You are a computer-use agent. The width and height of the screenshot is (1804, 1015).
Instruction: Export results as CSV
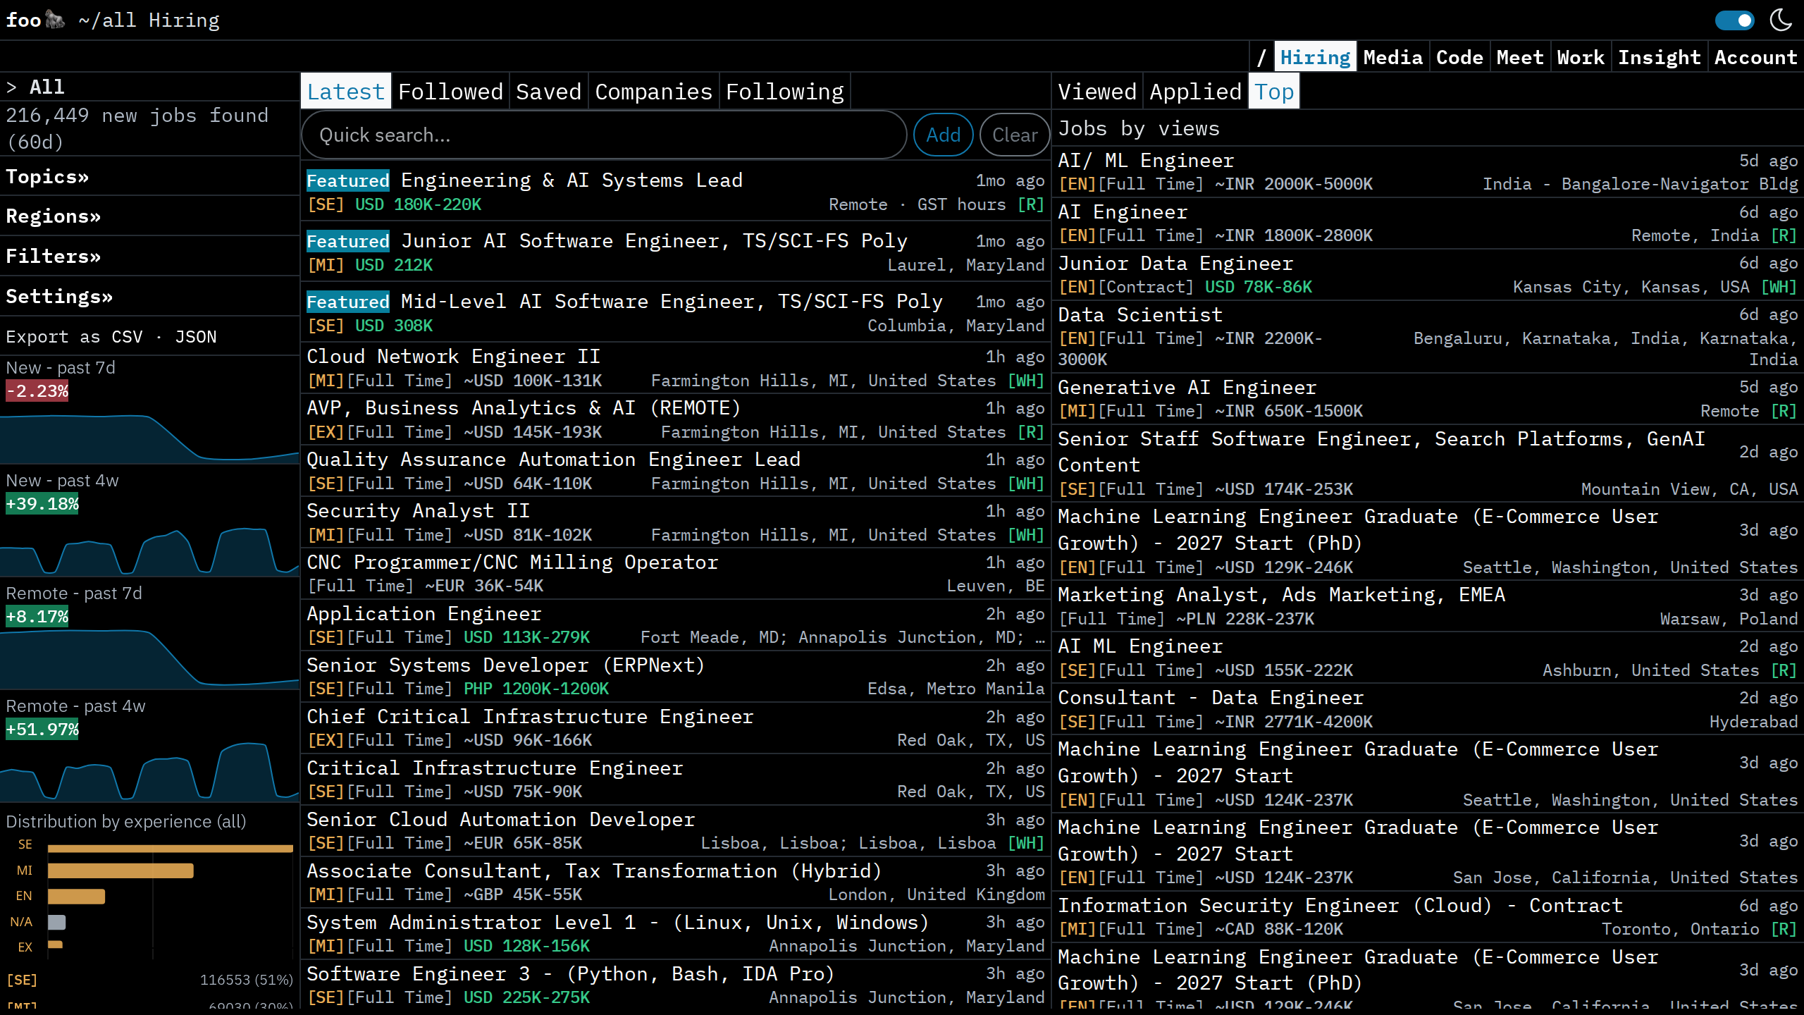coord(127,336)
